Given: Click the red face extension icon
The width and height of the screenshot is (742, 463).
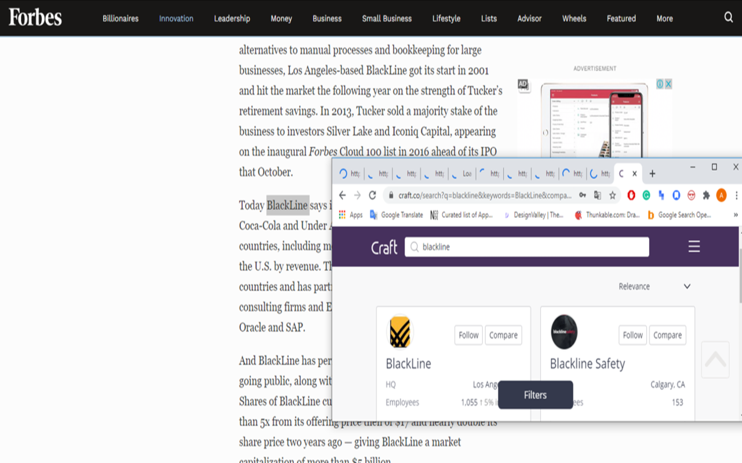Looking at the screenshot, I should click(691, 196).
